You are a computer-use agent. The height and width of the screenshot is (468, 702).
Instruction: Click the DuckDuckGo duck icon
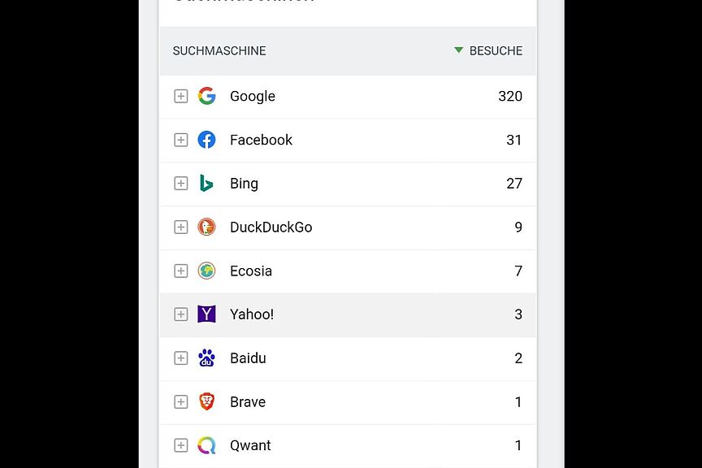pos(207,227)
